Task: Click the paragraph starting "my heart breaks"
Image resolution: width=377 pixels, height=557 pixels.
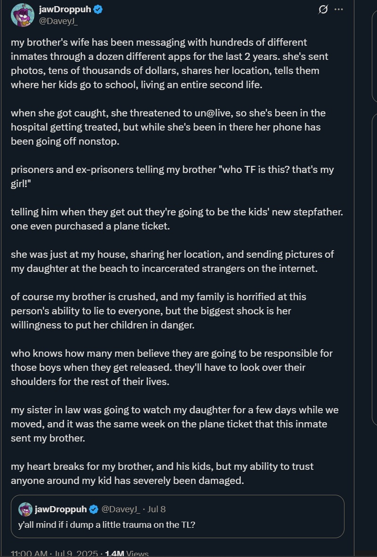Action: (162, 473)
